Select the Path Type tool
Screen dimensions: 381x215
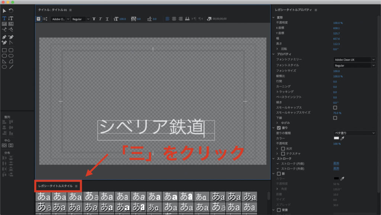(4, 30)
